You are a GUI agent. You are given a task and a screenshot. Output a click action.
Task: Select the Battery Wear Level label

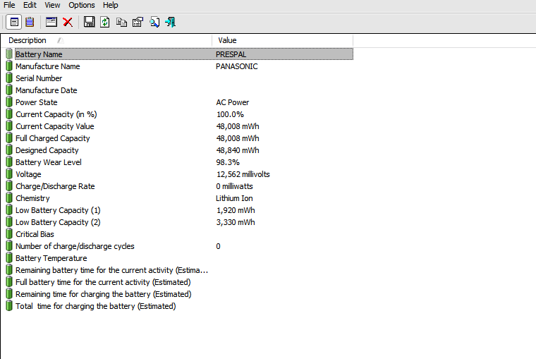(48, 162)
